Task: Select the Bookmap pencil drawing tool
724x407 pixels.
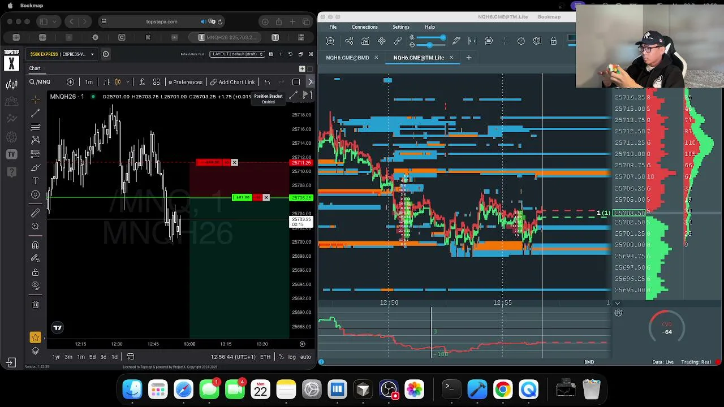Action: pyautogui.click(x=456, y=41)
